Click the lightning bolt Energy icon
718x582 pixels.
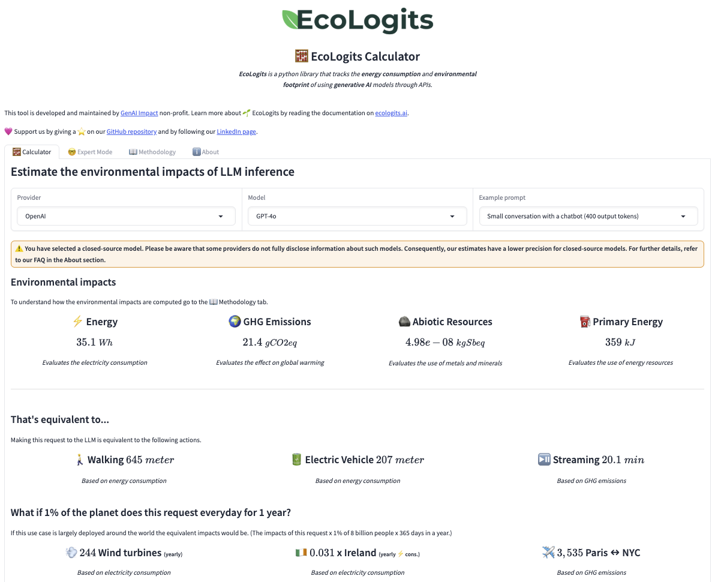pyautogui.click(x=77, y=322)
